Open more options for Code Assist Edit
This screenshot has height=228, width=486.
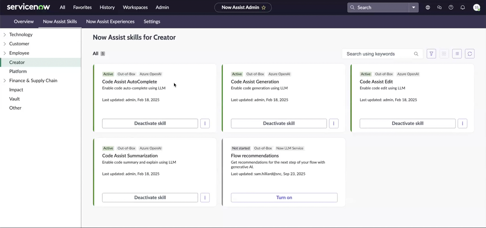[463, 124]
